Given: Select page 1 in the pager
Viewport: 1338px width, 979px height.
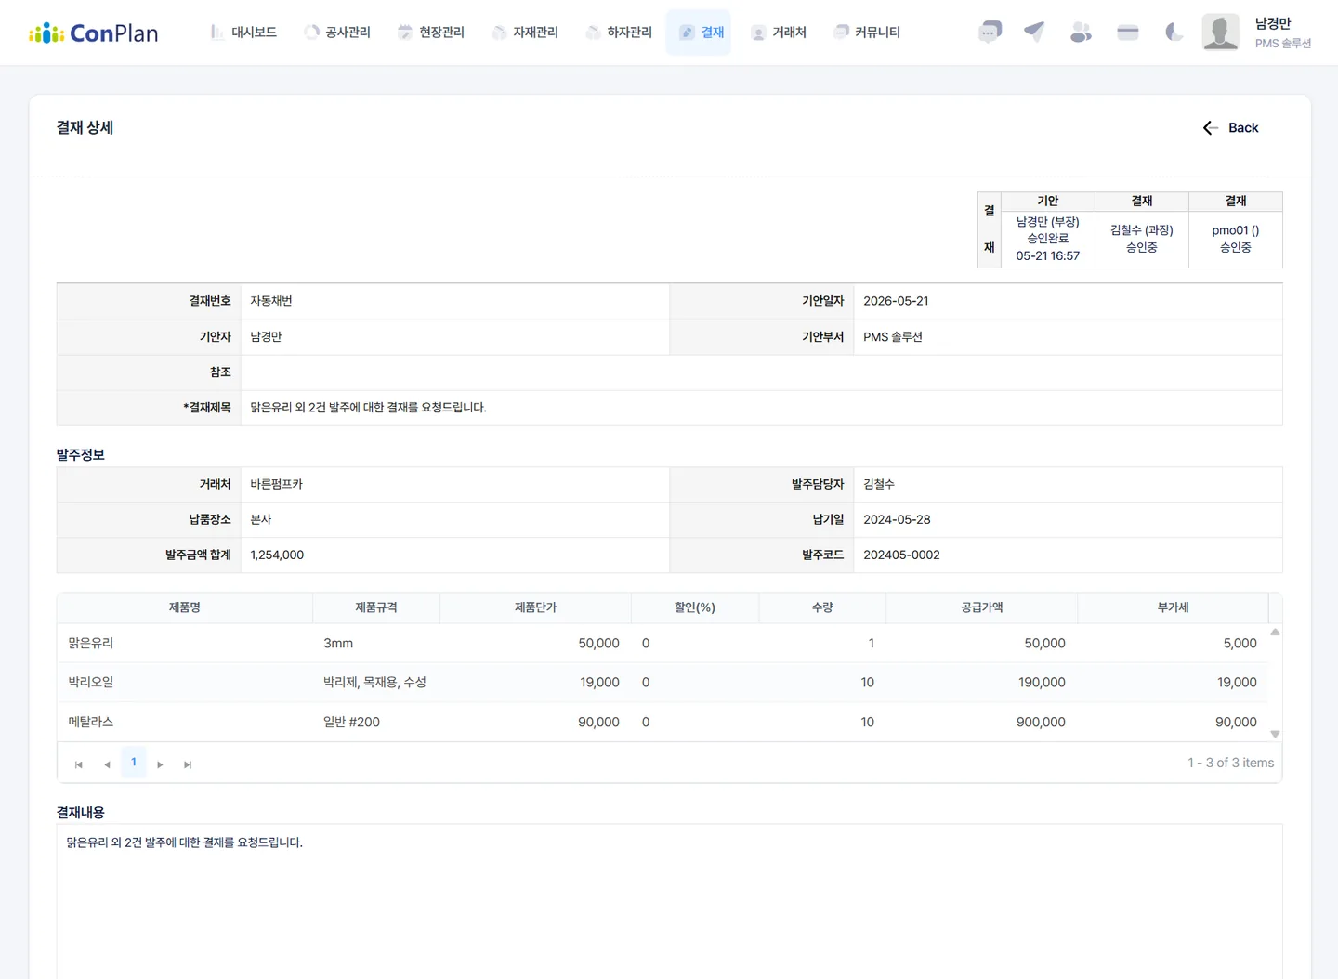Looking at the screenshot, I should coord(134,763).
